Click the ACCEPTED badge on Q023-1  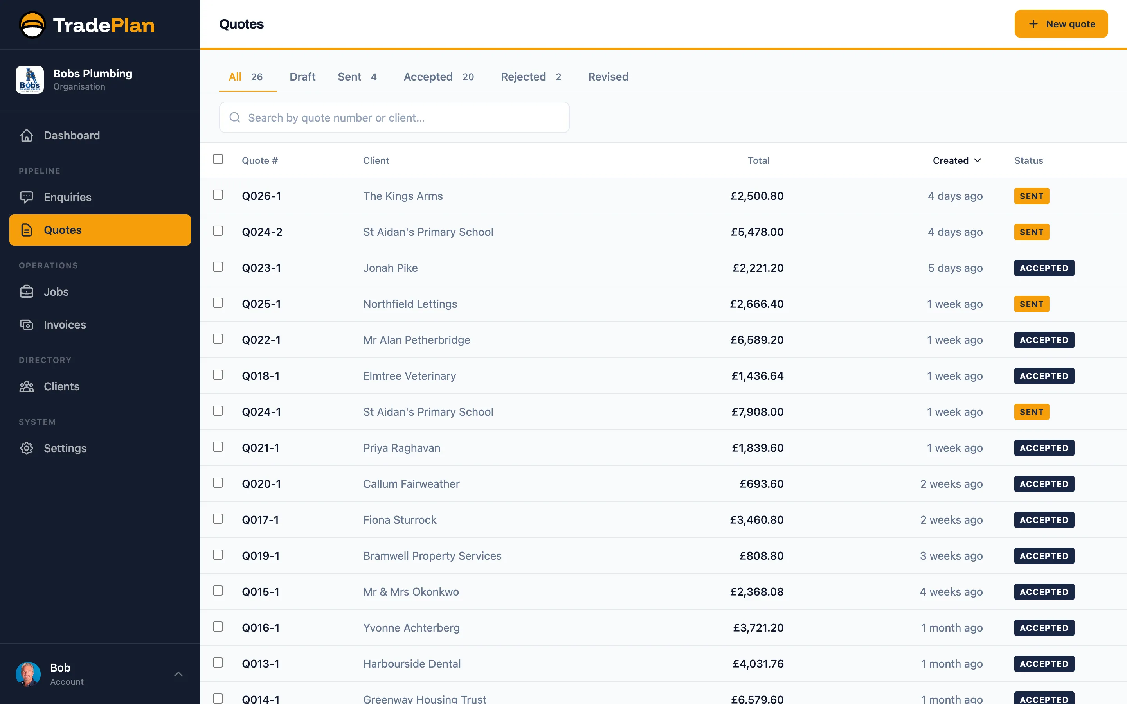point(1044,268)
